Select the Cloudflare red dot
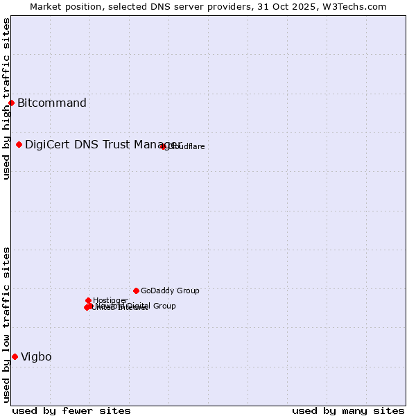The height and width of the screenshot is (416, 416). (x=164, y=146)
